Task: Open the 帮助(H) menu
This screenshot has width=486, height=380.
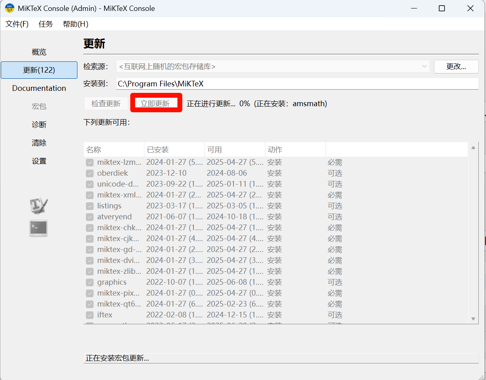Action: click(x=75, y=24)
